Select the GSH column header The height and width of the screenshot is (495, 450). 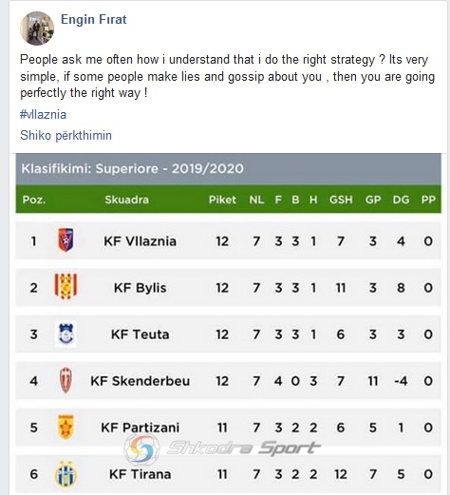pos(341,200)
